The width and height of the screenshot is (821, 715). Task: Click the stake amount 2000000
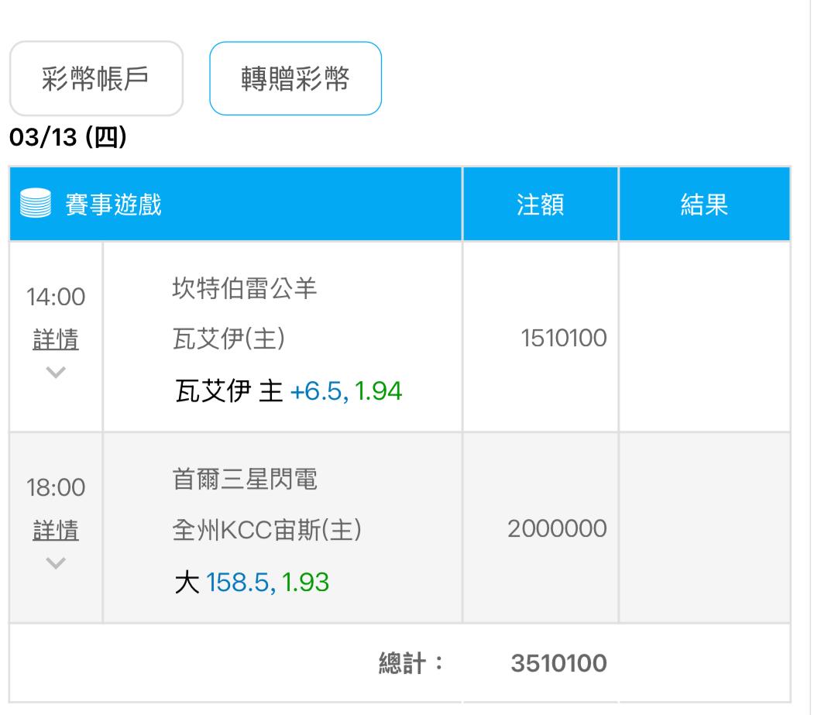point(557,528)
